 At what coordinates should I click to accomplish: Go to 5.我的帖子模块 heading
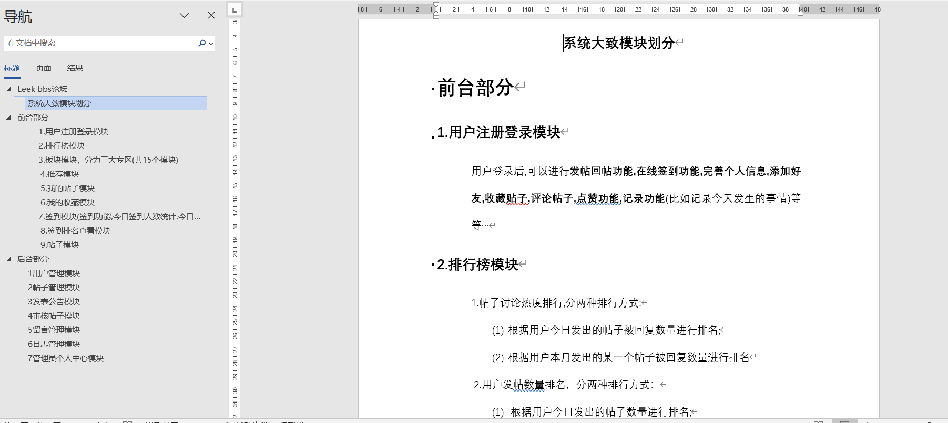67,188
